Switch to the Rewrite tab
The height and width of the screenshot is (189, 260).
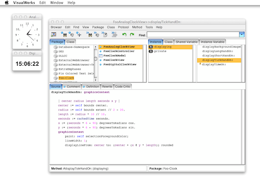(x=107, y=86)
